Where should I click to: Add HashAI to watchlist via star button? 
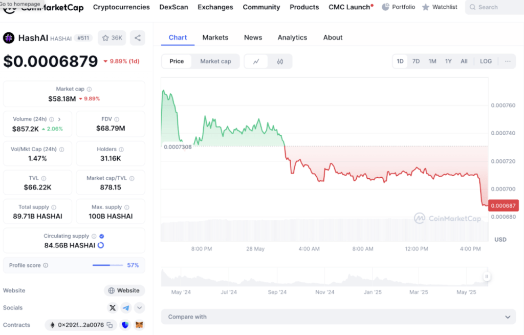click(x=112, y=38)
